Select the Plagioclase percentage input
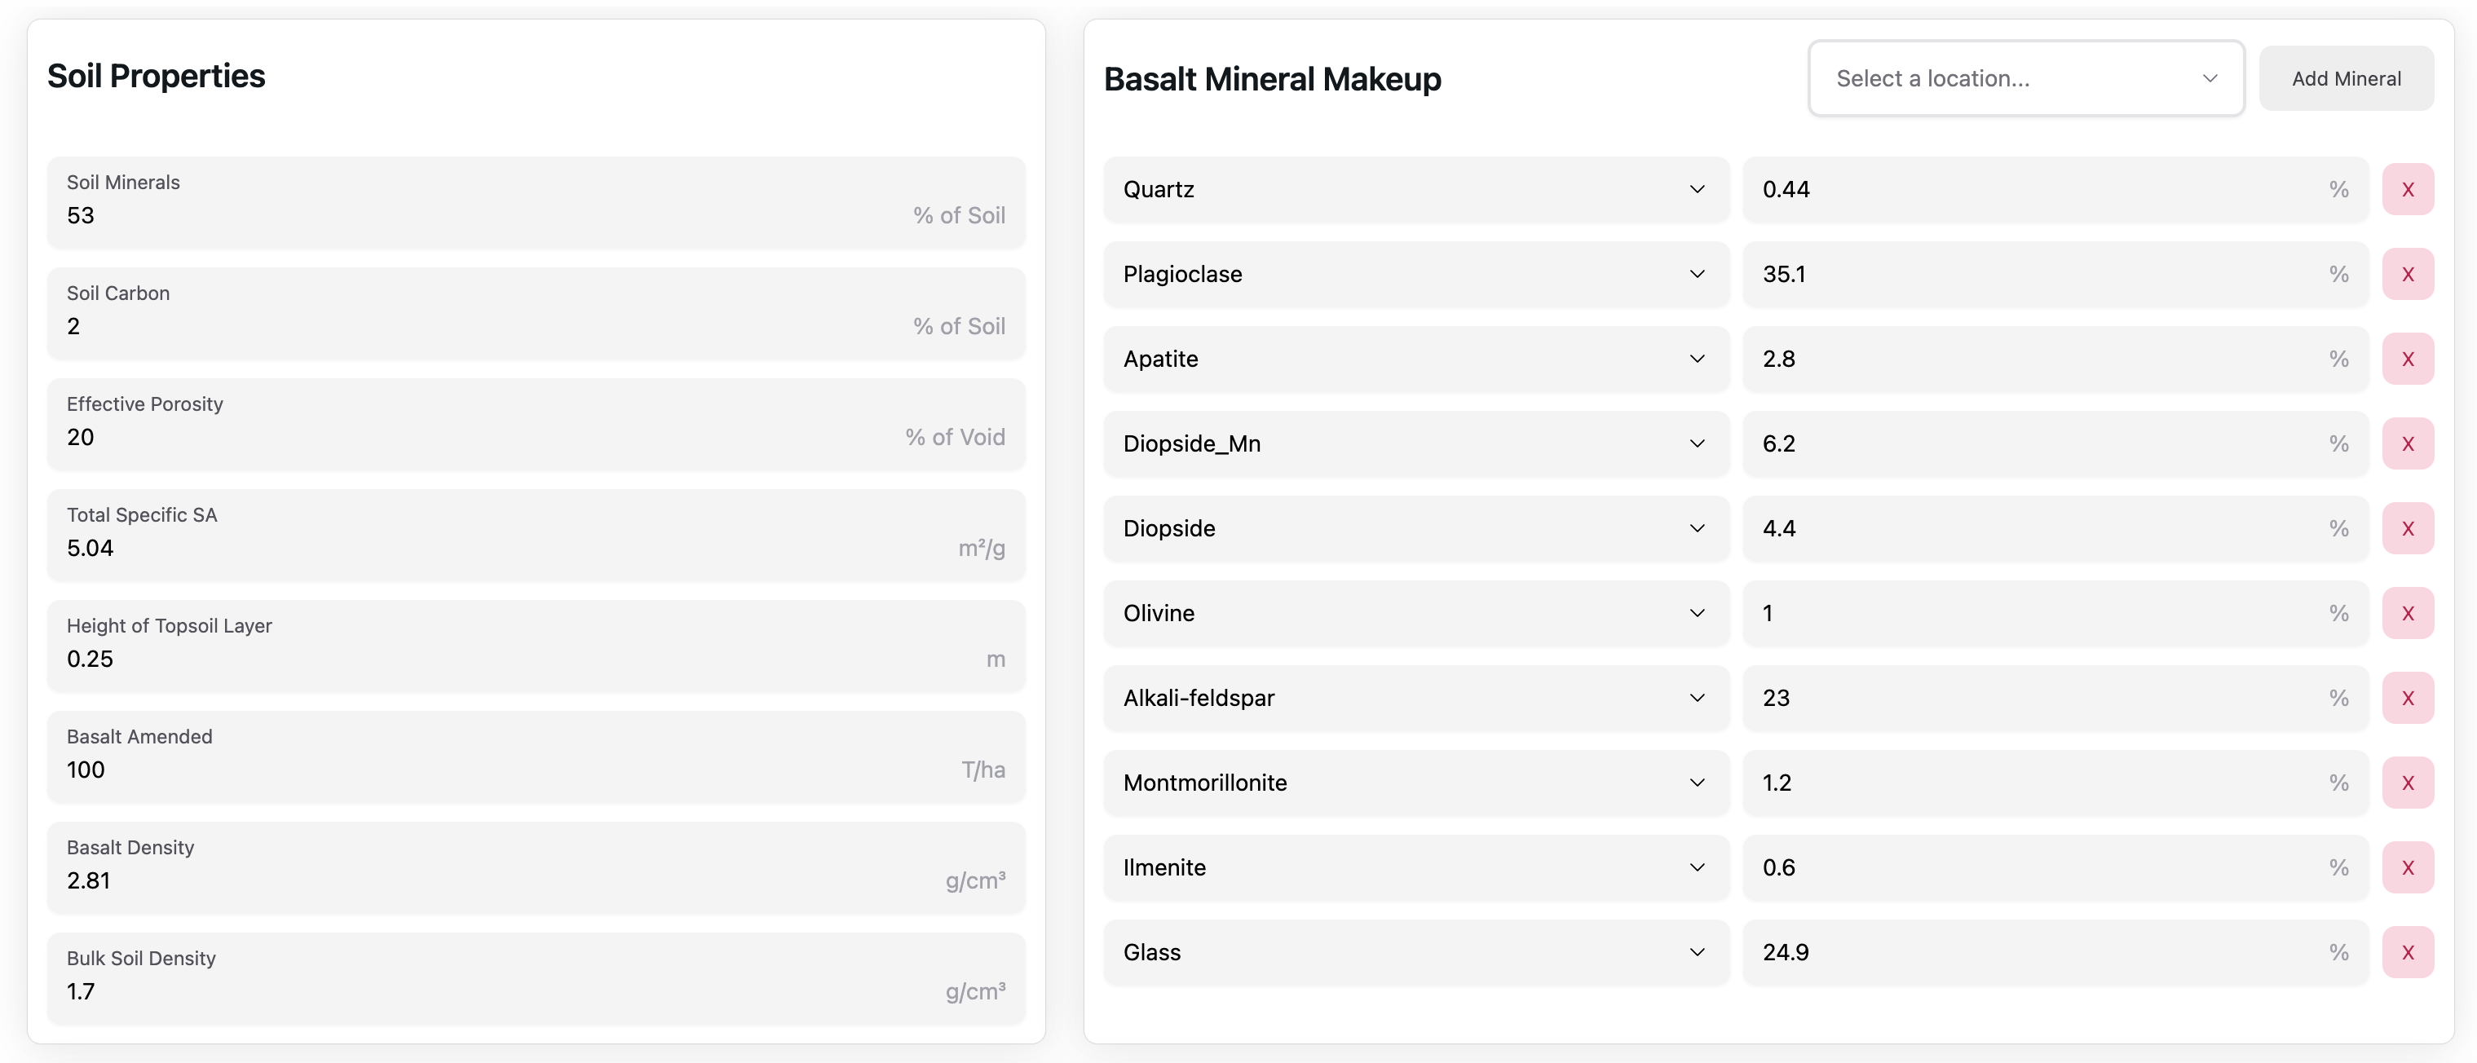 tap(2038, 274)
